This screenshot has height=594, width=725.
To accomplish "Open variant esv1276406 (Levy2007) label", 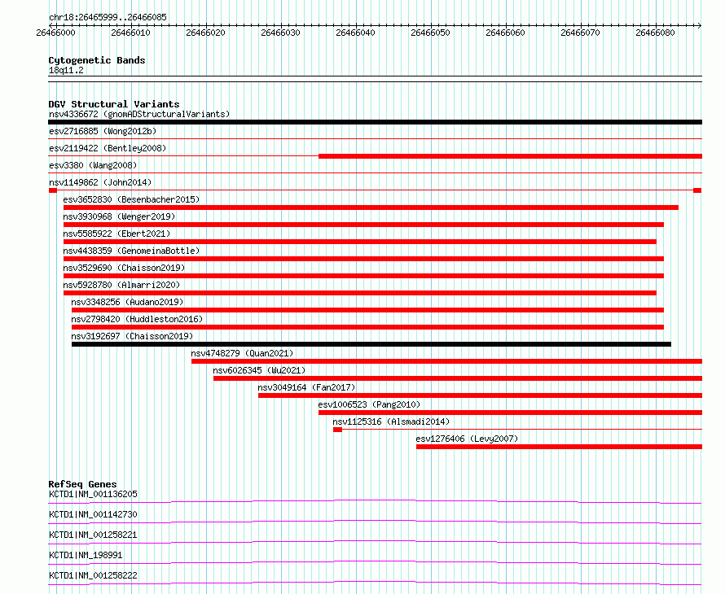I will click(467, 439).
